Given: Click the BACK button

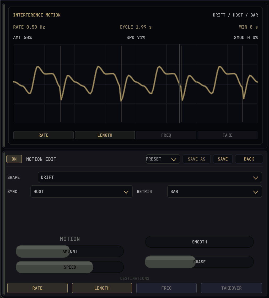Looking at the screenshot, I should coord(249,159).
